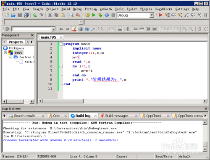This screenshot has width=210, height=160.
Task: Open Find with the magnifier icon
Action: 71,15
